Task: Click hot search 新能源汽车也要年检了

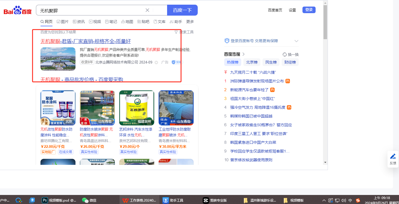Action: [x=249, y=90]
